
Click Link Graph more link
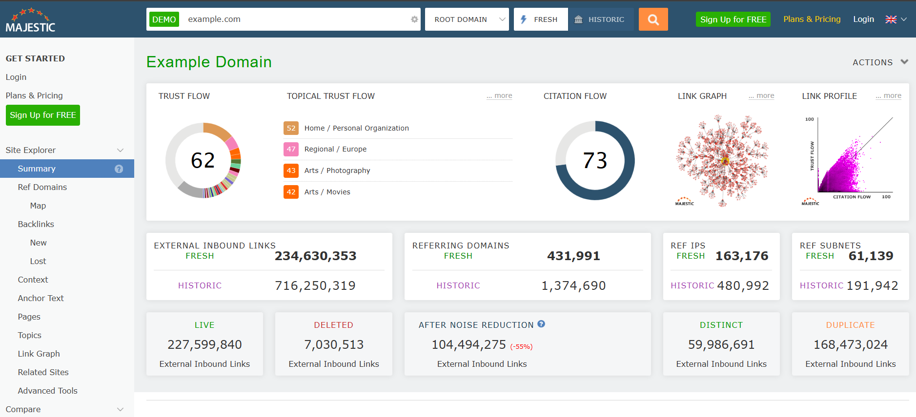coord(761,95)
